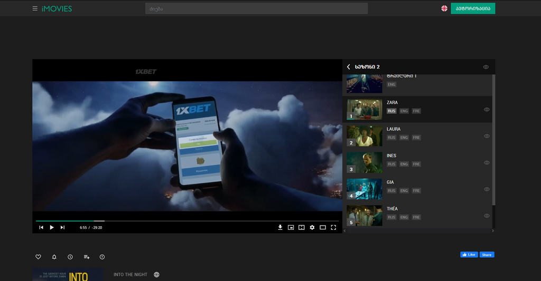Select ENG audio for INES
This screenshot has width=541, height=281.
[404, 164]
